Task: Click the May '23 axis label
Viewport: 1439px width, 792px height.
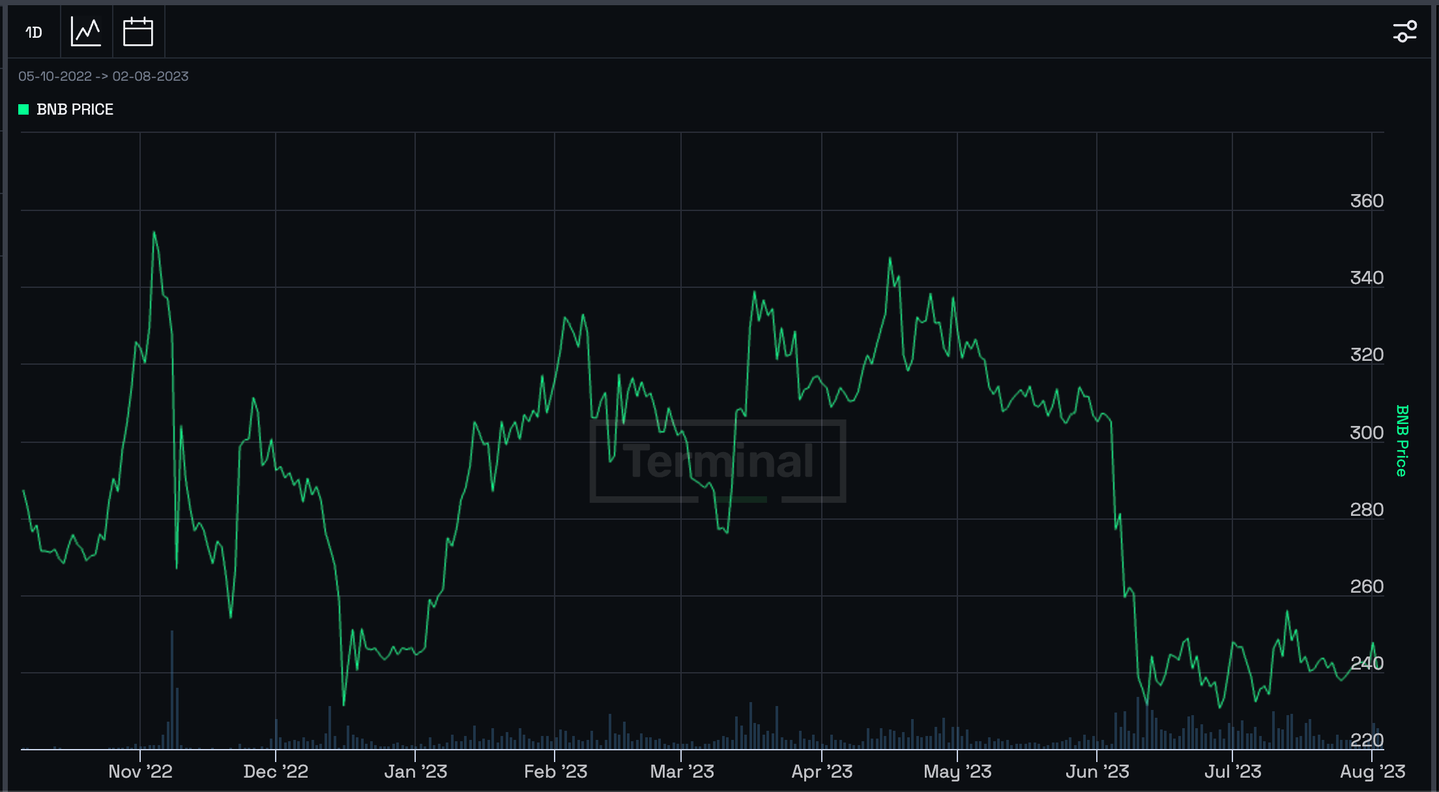Action: 957,772
